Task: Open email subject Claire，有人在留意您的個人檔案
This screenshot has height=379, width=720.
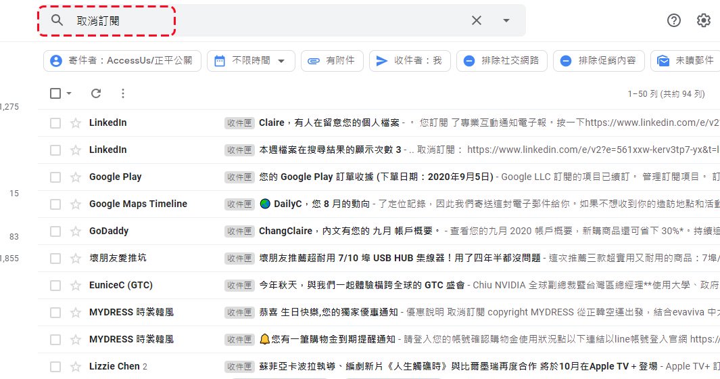Action: click(329, 122)
